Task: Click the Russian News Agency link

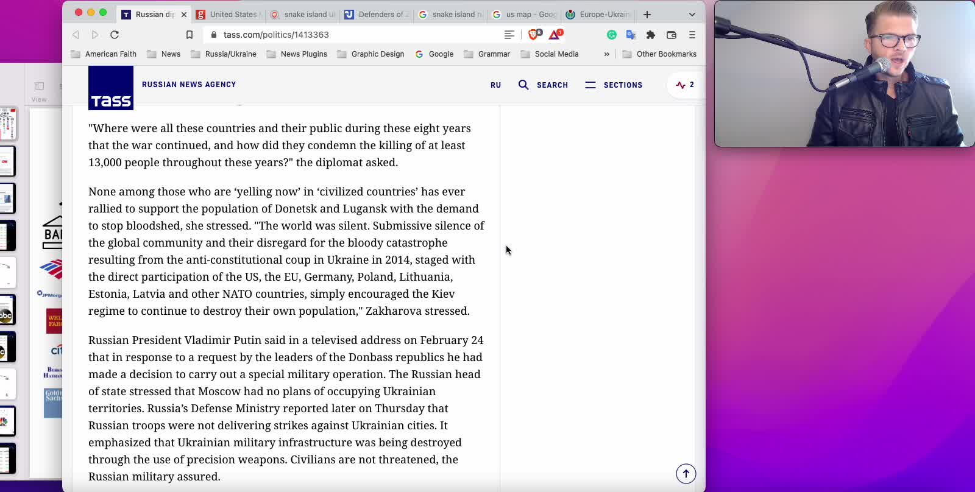Action: [x=189, y=85]
